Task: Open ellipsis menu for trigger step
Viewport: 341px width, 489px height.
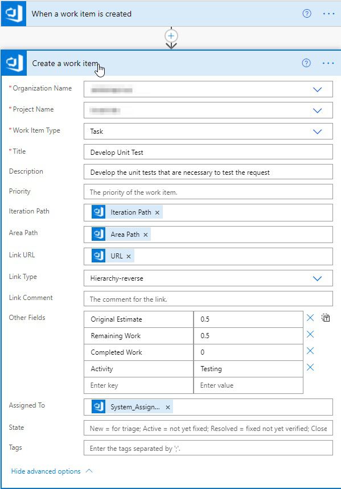Action: pyautogui.click(x=328, y=14)
